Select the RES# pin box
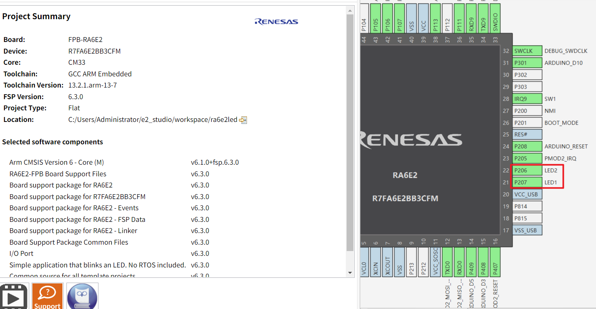The image size is (596, 309). pyautogui.click(x=527, y=135)
